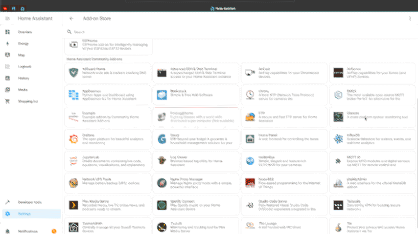Click the Tautulli add-on icon
Image resolution: width=418 pixels, height=234 pixels.
162,227
